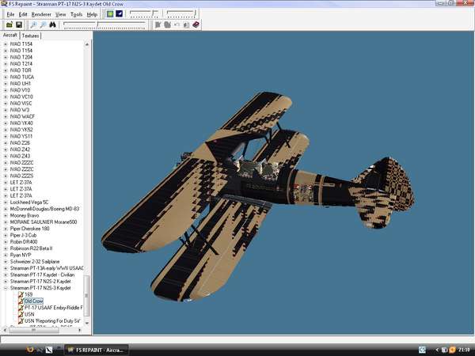Click the aircraft tree vertical scrollbar thumb

click(x=86, y=296)
